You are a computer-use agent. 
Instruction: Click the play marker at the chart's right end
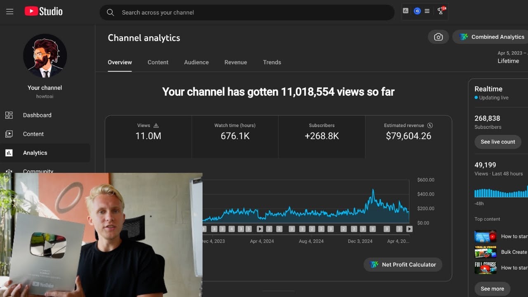[409, 229]
